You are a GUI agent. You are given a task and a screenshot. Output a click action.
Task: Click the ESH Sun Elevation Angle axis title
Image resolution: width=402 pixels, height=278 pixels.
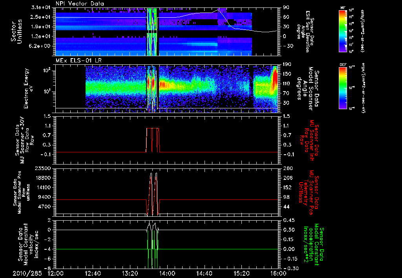point(305,31)
